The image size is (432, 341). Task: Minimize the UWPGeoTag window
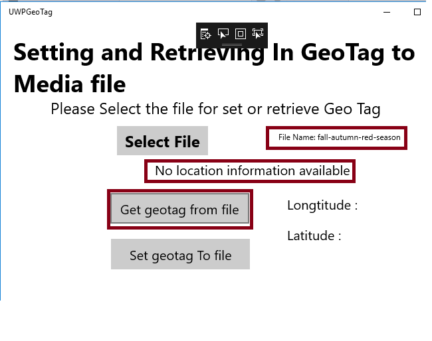pyautogui.click(x=388, y=12)
